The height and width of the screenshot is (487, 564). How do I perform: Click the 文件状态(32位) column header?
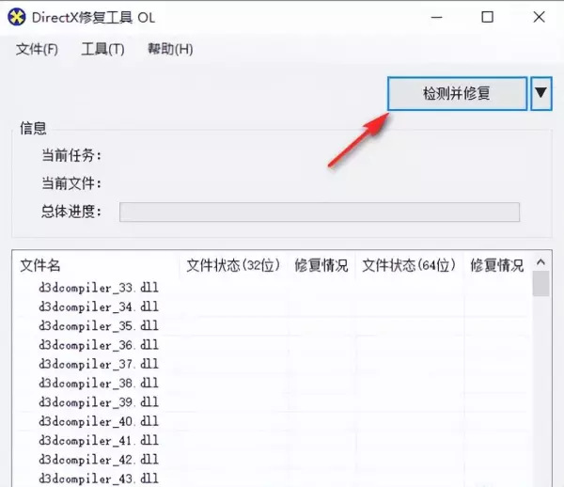coord(233,265)
